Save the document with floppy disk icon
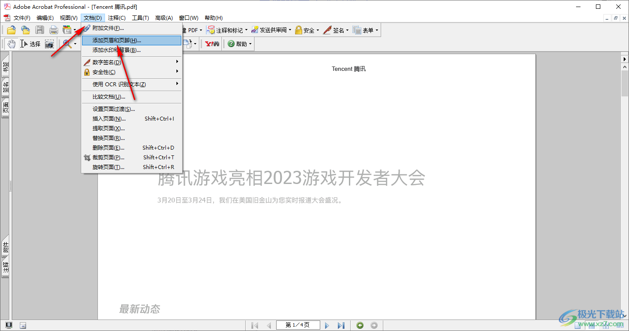 (40, 30)
